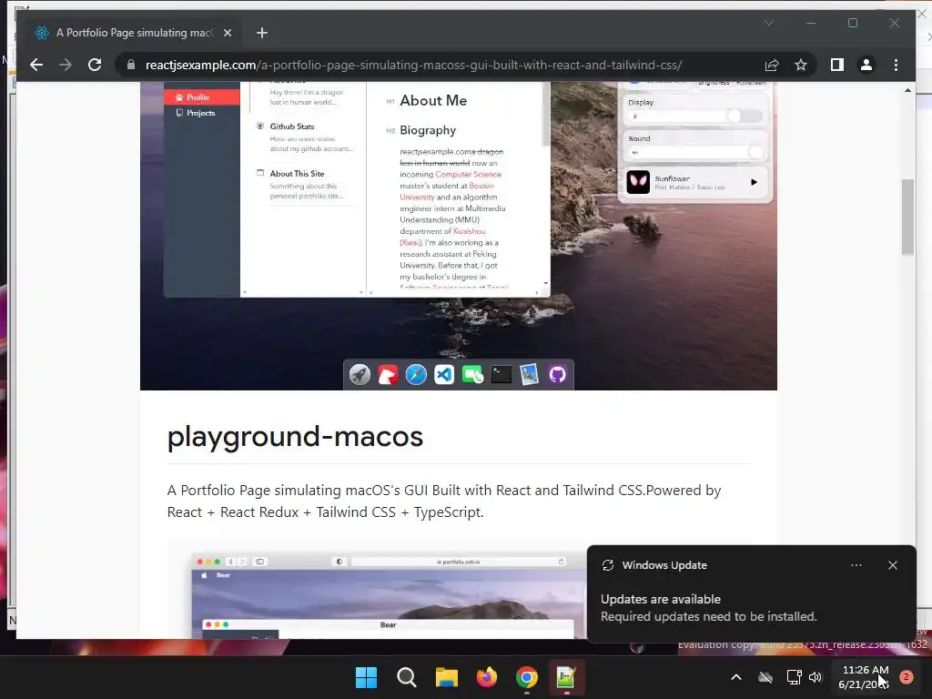Open the Windows Start menu
This screenshot has width=932, height=699.
[x=366, y=677]
